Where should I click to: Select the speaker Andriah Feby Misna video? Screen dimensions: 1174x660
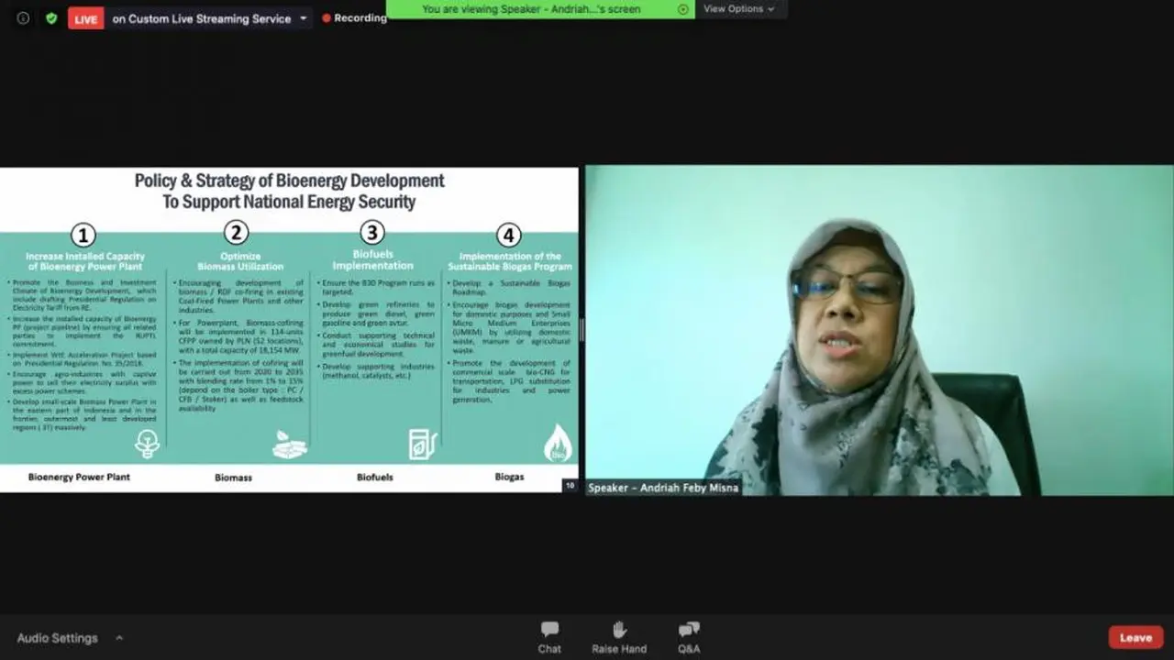click(x=879, y=330)
